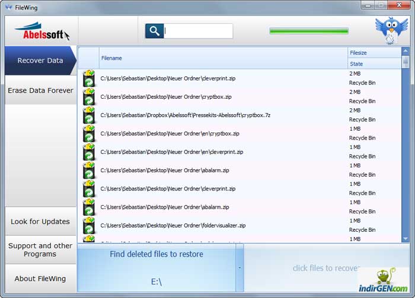Focus the search text field

click(198, 31)
